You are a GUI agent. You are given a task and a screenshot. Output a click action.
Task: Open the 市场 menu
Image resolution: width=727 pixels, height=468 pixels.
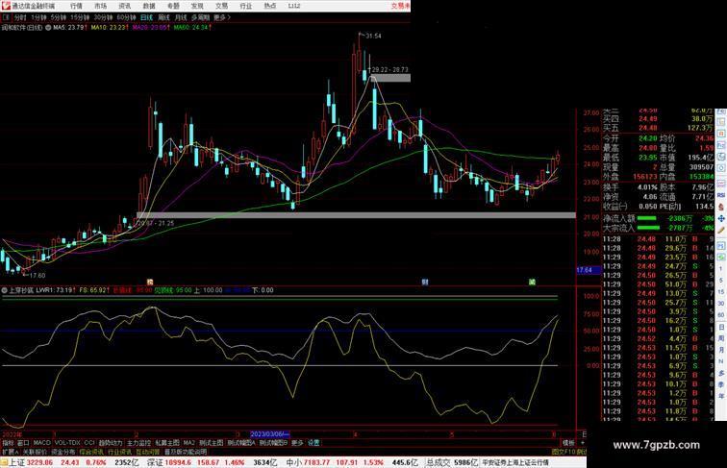100,6
